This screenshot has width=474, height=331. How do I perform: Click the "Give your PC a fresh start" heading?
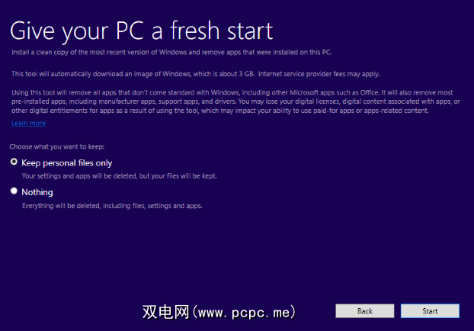(x=141, y=31)
